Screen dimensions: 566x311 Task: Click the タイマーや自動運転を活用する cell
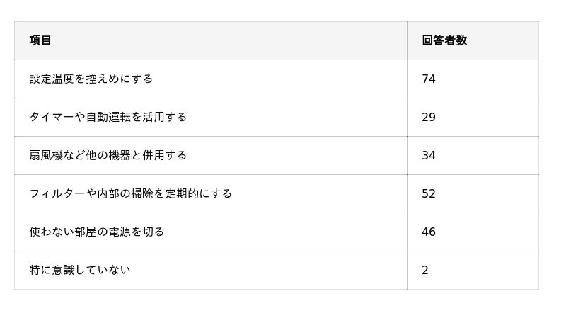[x=108, y=117]
